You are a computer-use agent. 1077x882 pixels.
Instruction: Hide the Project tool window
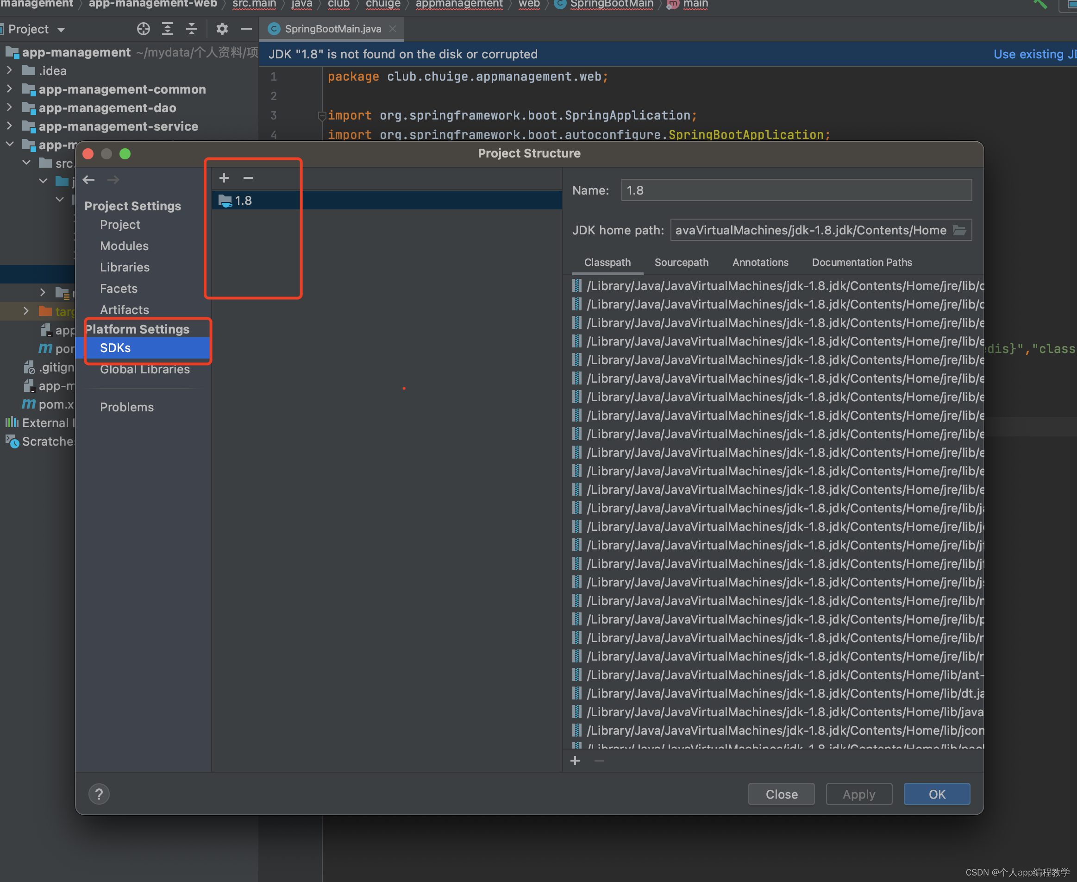[x=246, y=29]
